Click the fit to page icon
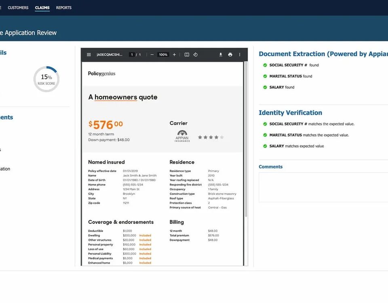Image resolution: width=388 pixels, height=303 pixels. pos(187,55)
